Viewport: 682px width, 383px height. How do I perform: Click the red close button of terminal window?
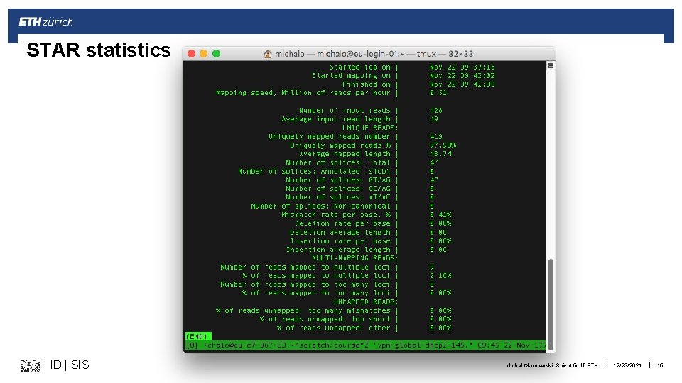191,53
